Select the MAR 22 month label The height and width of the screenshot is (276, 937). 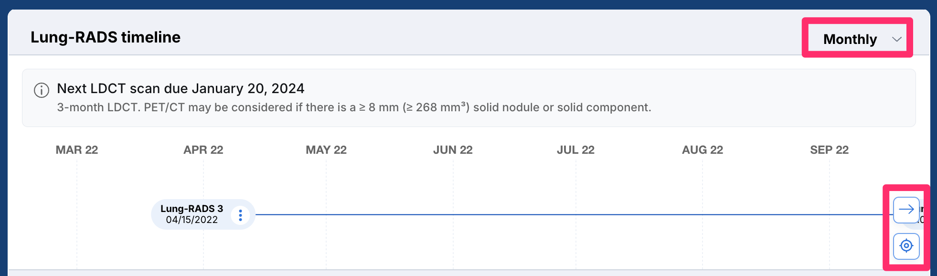coord(77,150)
